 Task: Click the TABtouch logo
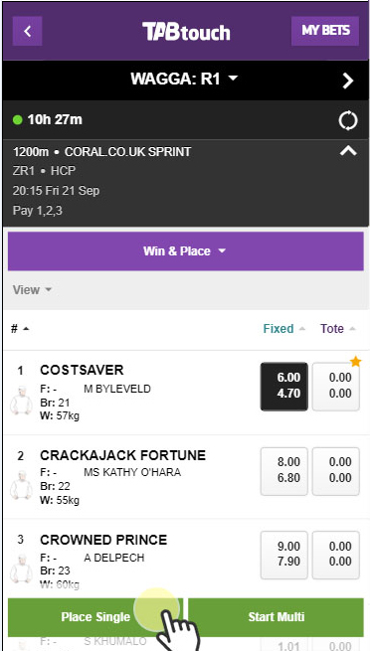tap(186, 32)
